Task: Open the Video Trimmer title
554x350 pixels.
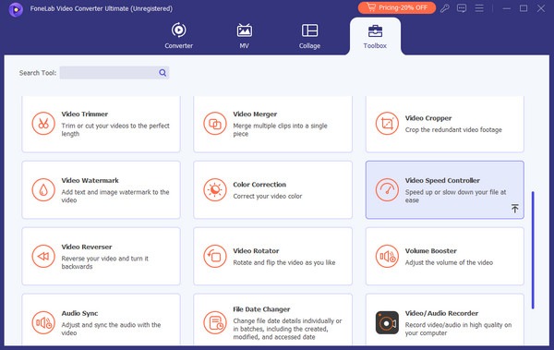Action: click(85, 114)
